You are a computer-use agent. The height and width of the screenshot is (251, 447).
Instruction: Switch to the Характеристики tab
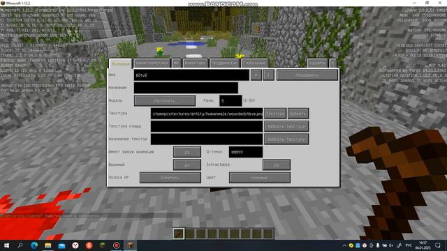(152, 63)
